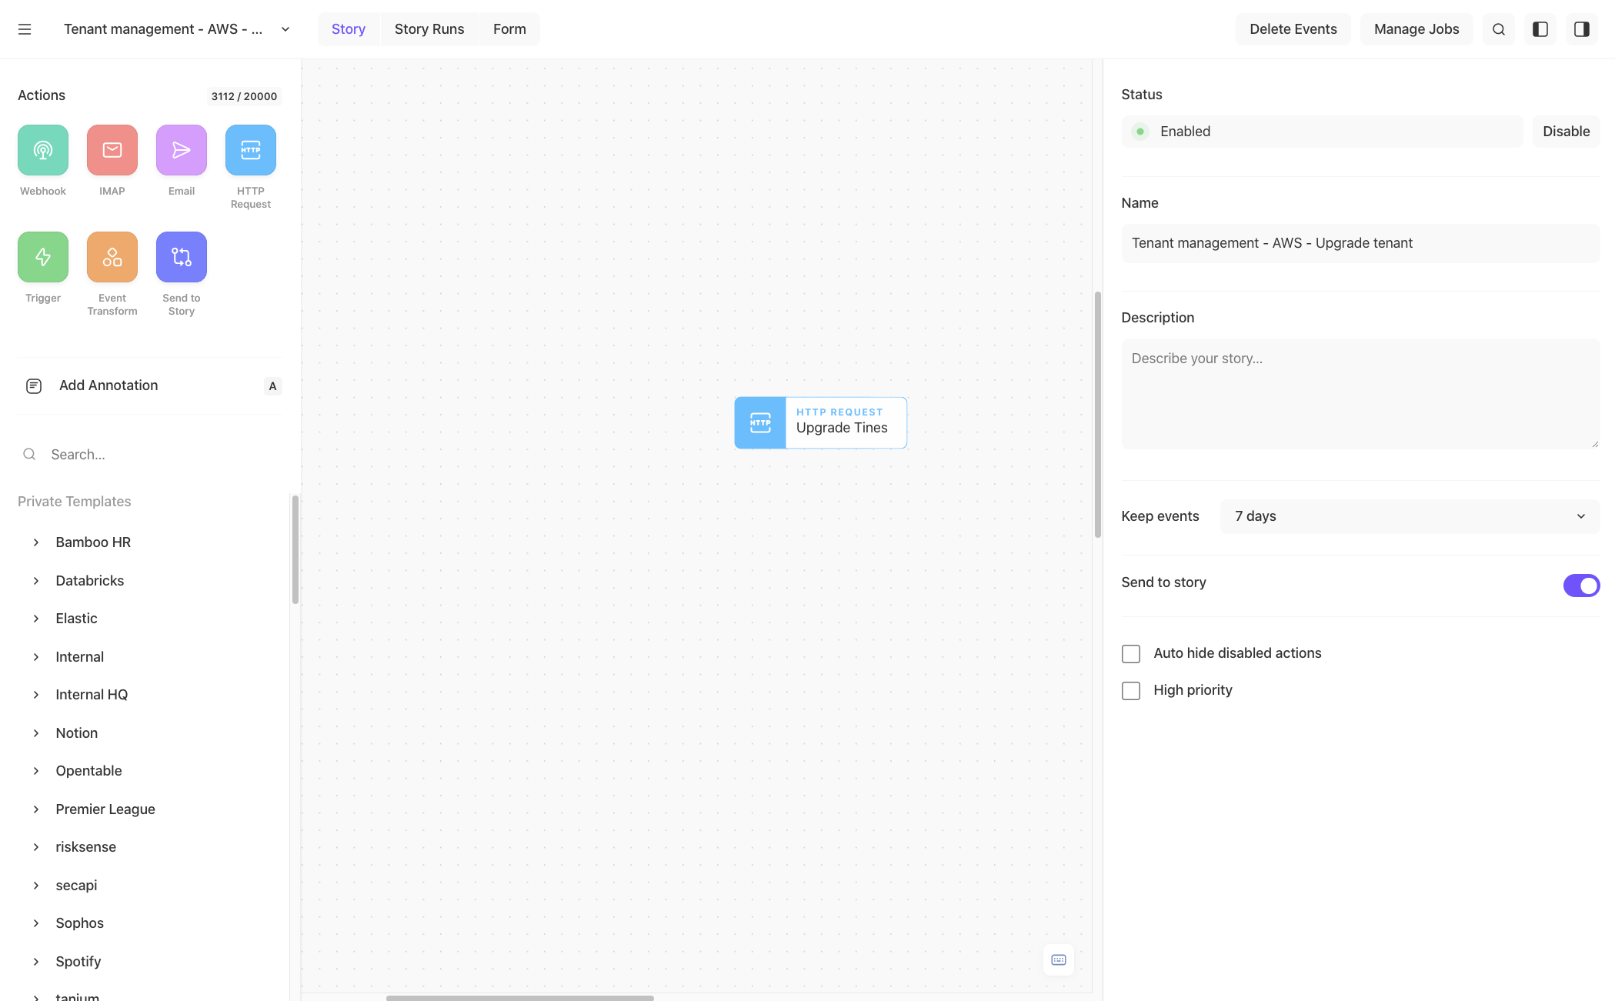Click the templates Search field
This screenshot has width=1615, height=1001.
point(150,455)
